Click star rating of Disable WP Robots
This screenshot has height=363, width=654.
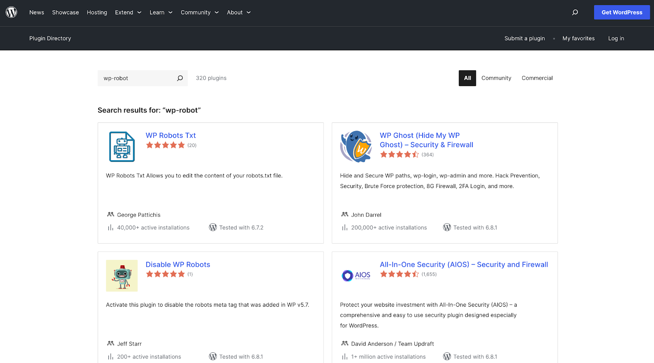[166, 274]
